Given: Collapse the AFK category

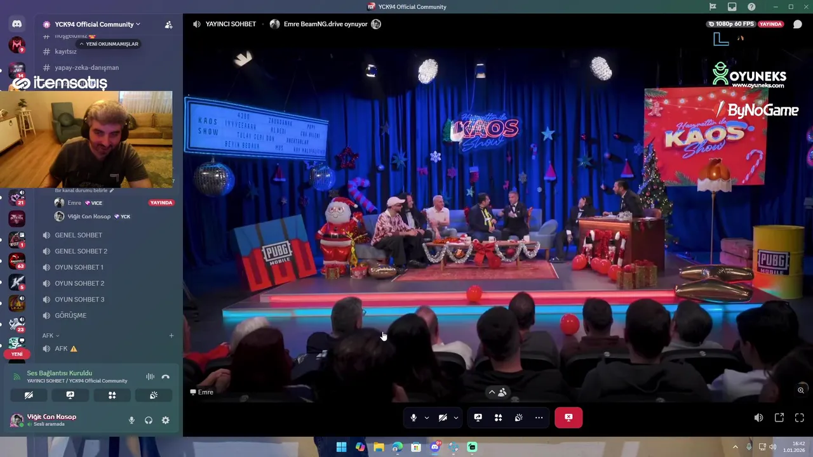Looking at the screenshot, I should coord(51,335).
